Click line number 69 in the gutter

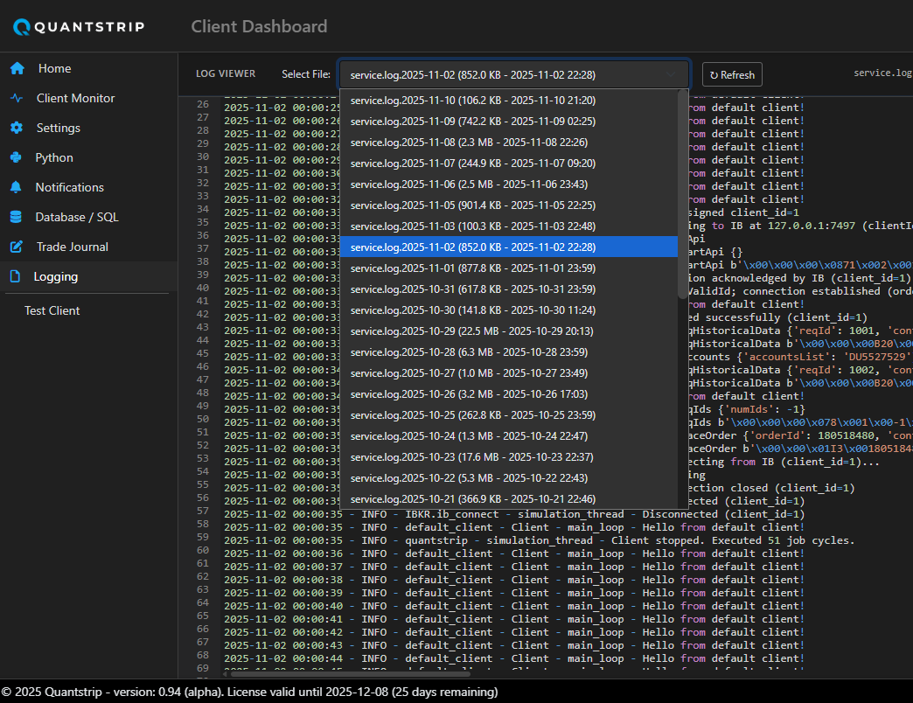(x=203, y=667)
